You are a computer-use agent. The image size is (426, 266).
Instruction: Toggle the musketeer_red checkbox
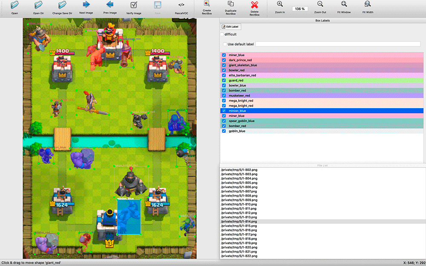point(224,95)
